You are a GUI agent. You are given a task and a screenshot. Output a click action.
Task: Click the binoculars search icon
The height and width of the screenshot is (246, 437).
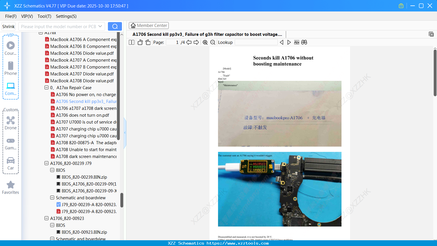(304, 42)
